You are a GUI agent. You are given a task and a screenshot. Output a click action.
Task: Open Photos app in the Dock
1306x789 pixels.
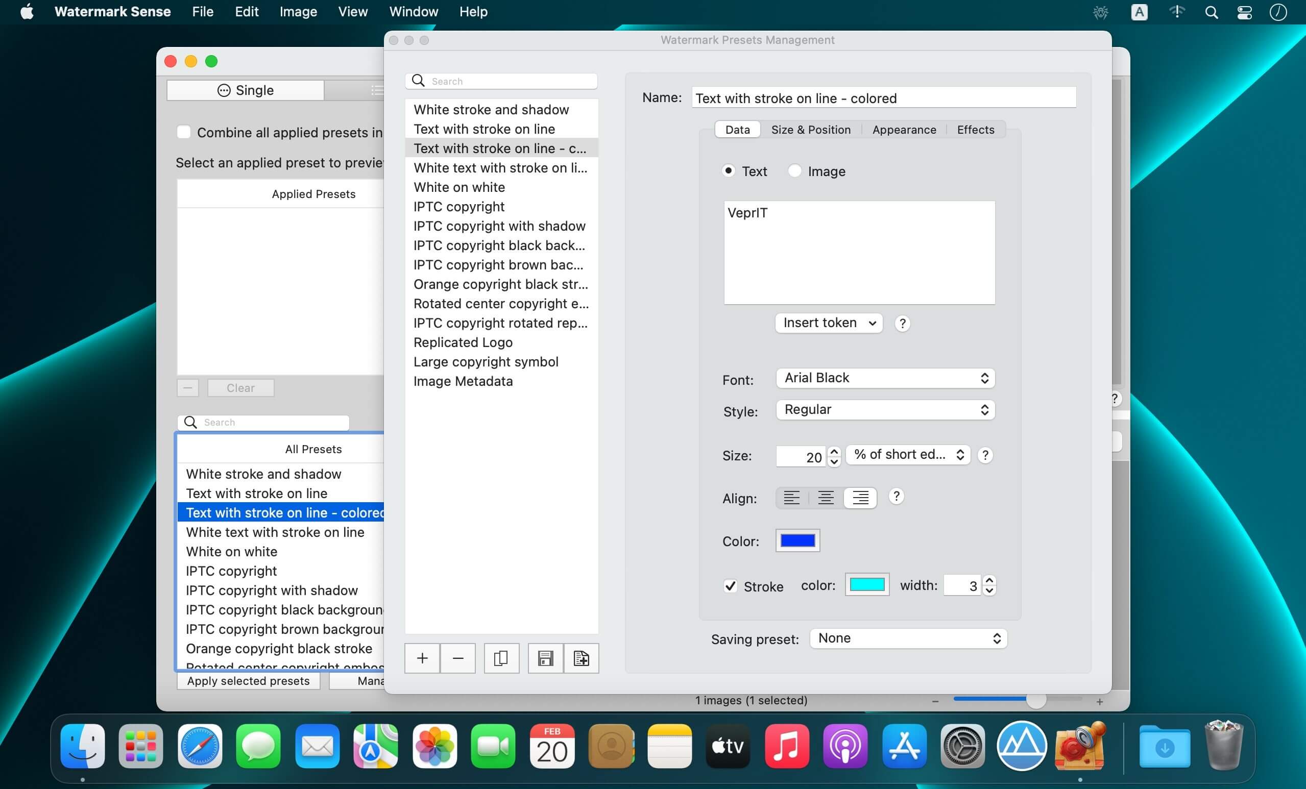tap(434, 746)
